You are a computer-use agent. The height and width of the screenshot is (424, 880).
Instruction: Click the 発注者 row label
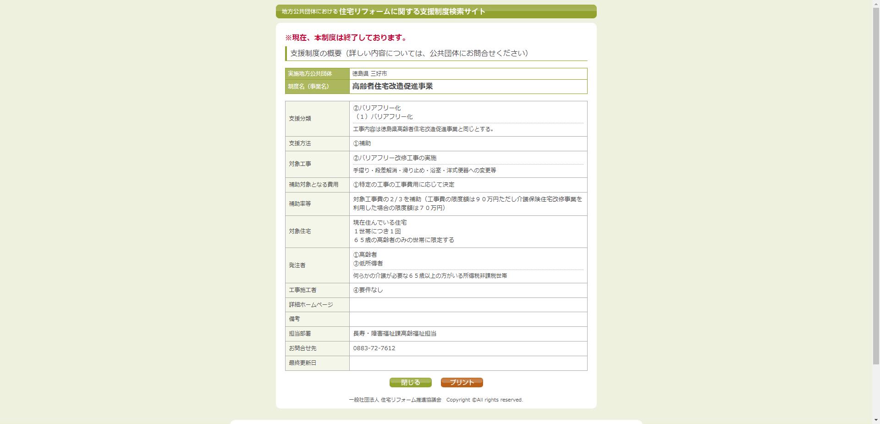[297, 265]
